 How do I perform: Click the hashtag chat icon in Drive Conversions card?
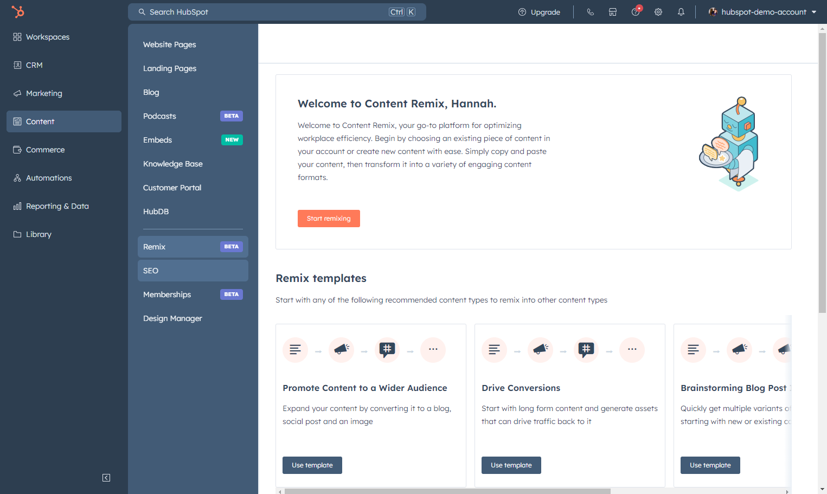point(586,350)
